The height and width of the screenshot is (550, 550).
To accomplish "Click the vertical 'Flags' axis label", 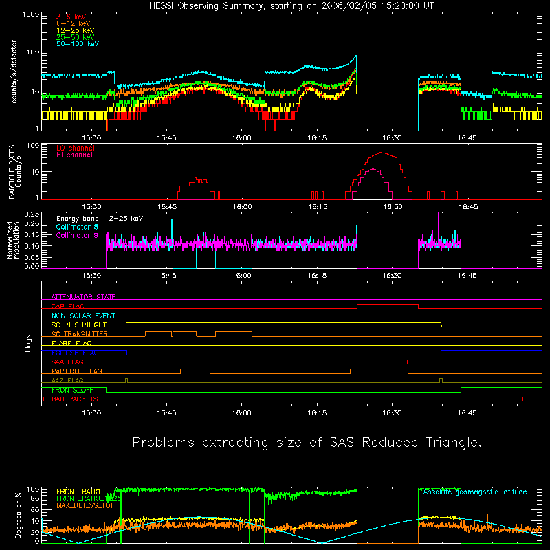I will coord(28,343).
